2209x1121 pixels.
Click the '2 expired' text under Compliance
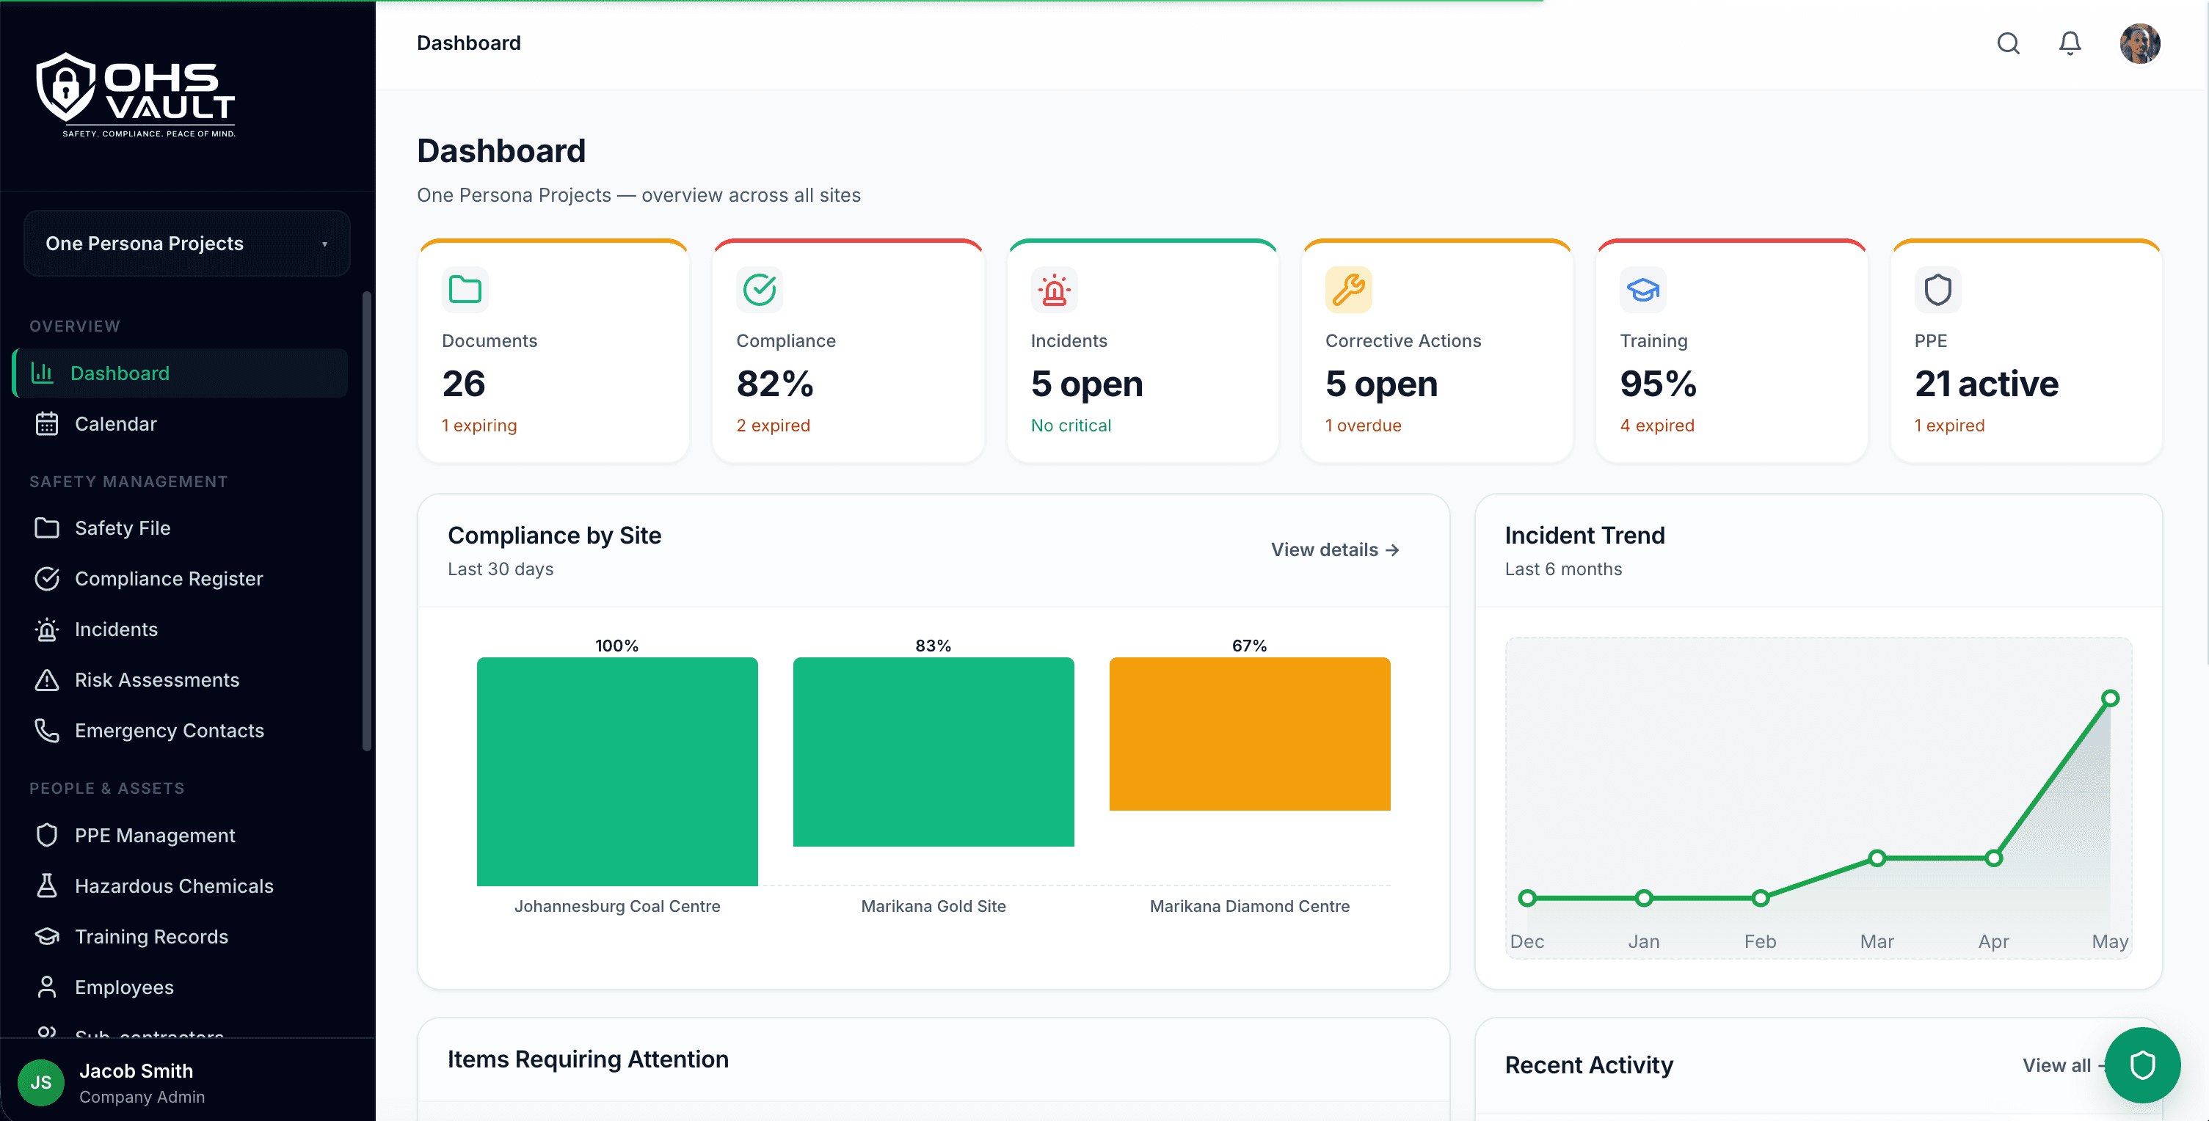(x=774, y=425)
